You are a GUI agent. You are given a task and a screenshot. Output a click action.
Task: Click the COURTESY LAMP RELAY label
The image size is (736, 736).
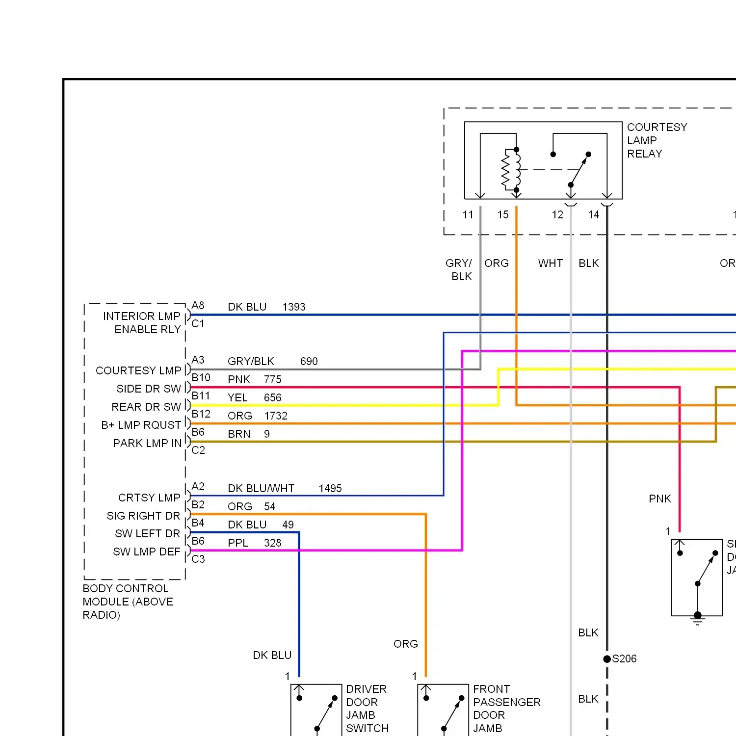coord(657,140)
